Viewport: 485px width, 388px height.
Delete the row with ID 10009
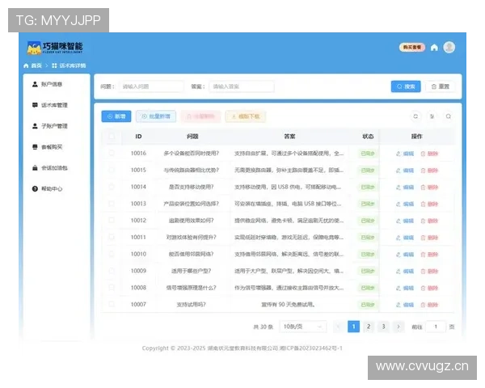(429, 271)
